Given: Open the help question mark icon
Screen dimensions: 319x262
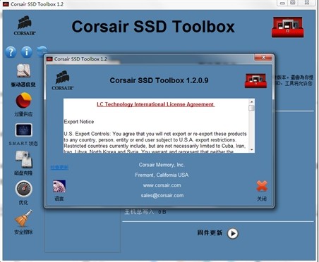Looking at the screenshot, I should [x=11, y=52].
